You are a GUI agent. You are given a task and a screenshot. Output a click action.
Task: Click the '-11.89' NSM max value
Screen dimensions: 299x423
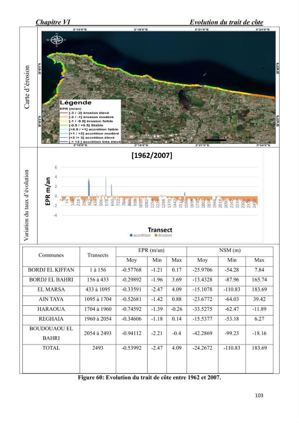click(259, 309)
